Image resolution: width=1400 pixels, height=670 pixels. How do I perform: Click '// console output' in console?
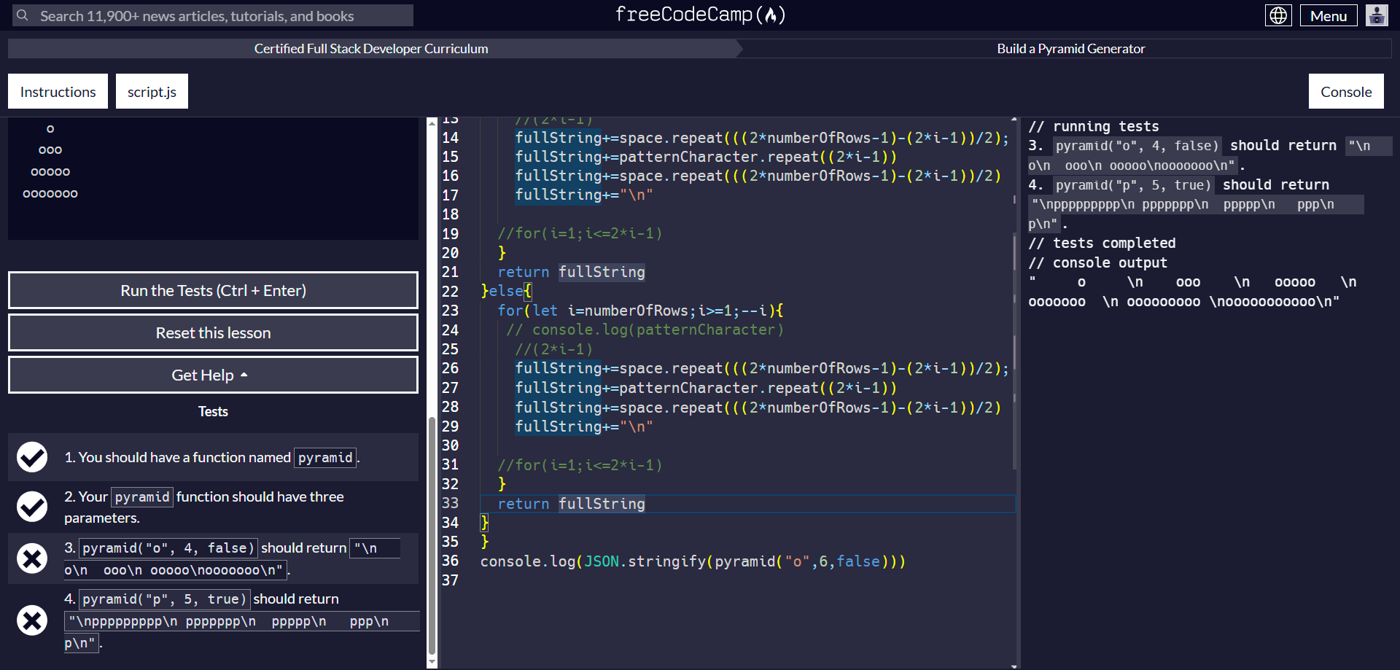[1097, 263]
